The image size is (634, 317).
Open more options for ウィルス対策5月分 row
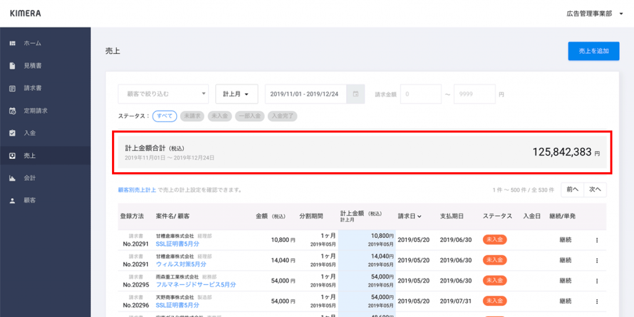point(597,261)
